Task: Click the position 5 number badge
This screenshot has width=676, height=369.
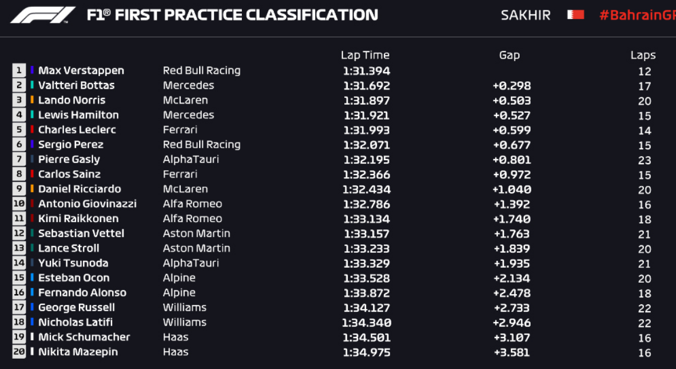Action: coord(19,130)
